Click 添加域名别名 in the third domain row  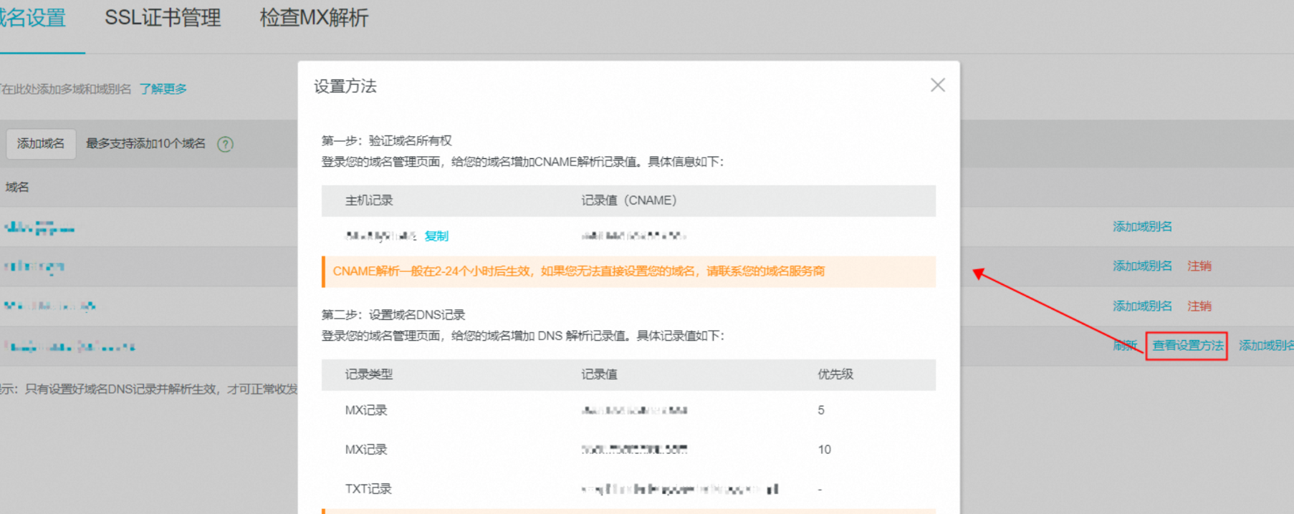(1142, 306)
